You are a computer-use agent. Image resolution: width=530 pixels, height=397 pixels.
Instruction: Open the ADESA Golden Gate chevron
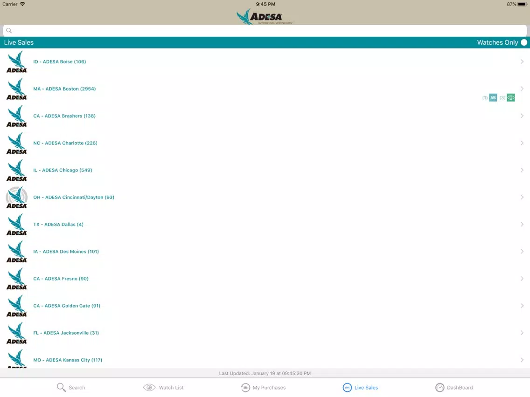click(x=522, y=306)
